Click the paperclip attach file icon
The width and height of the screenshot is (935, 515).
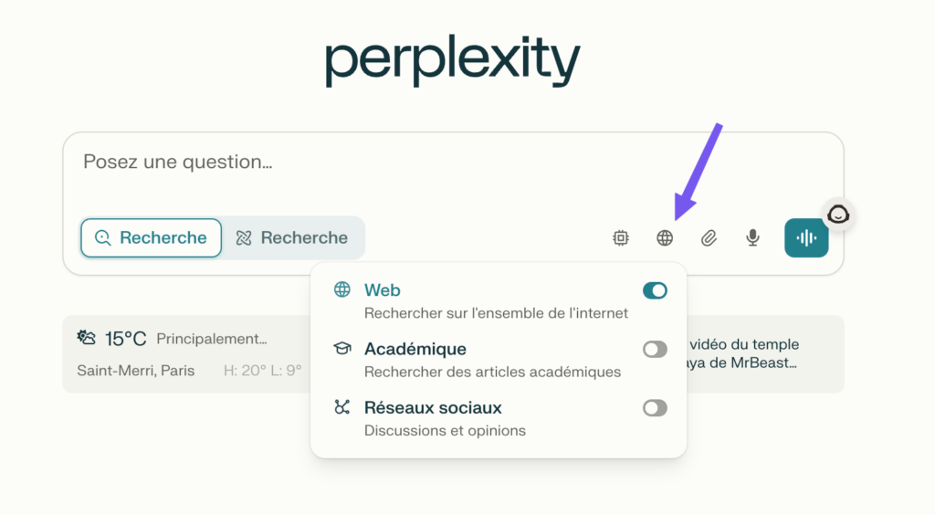coord(709,238)
